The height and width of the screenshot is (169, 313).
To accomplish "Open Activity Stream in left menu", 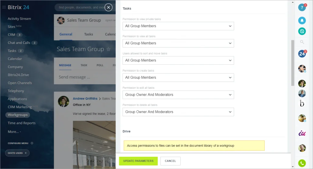I will (19, 19).
